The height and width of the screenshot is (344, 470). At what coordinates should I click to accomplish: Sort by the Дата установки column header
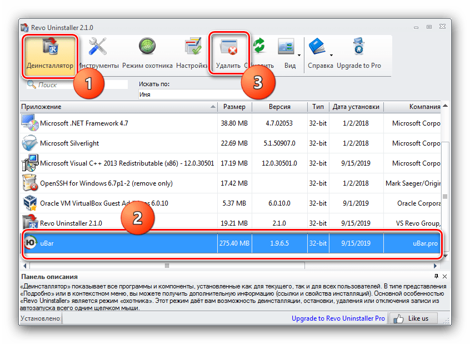click(x=356, y=107)
